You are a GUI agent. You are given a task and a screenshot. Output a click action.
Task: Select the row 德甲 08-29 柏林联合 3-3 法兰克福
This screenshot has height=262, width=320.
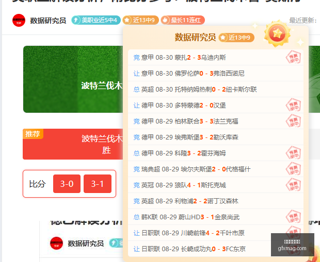click(216, 121)
